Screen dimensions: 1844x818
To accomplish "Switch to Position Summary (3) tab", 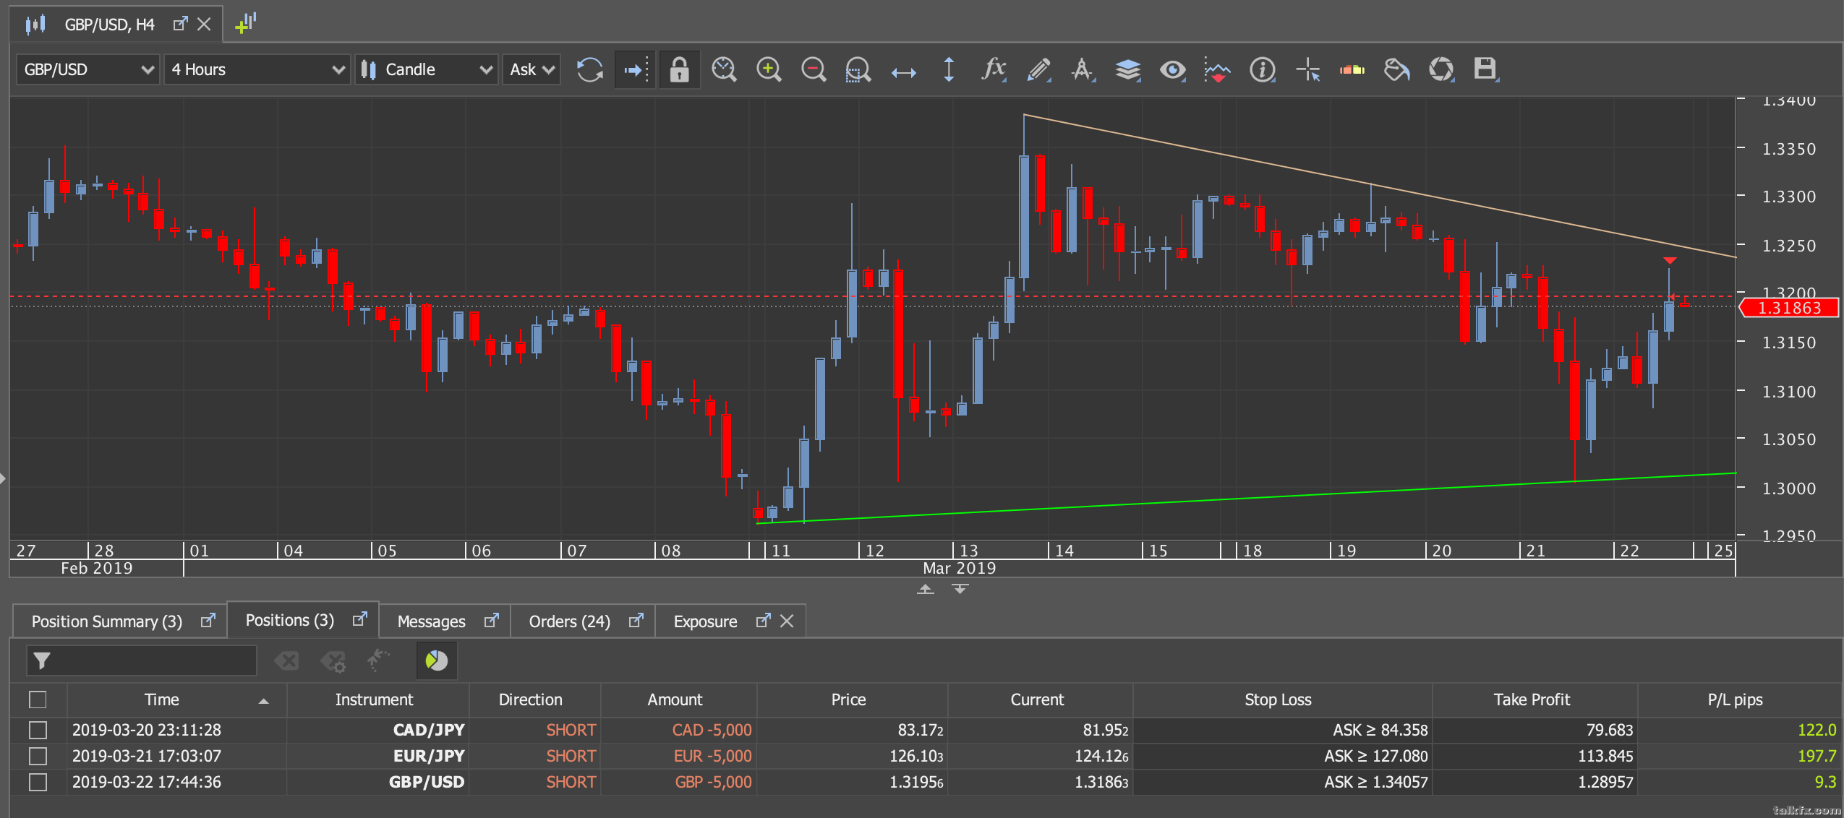I will tap(107, 621).
